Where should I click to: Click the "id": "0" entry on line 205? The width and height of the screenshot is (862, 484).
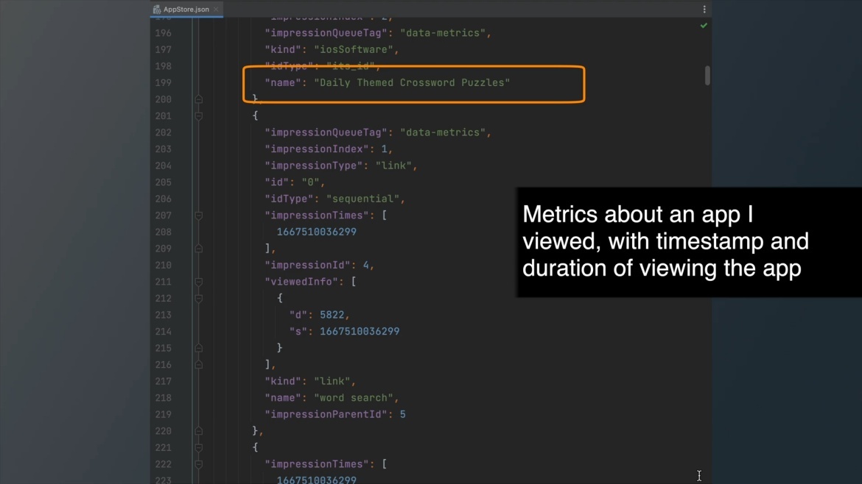point(295,182)
